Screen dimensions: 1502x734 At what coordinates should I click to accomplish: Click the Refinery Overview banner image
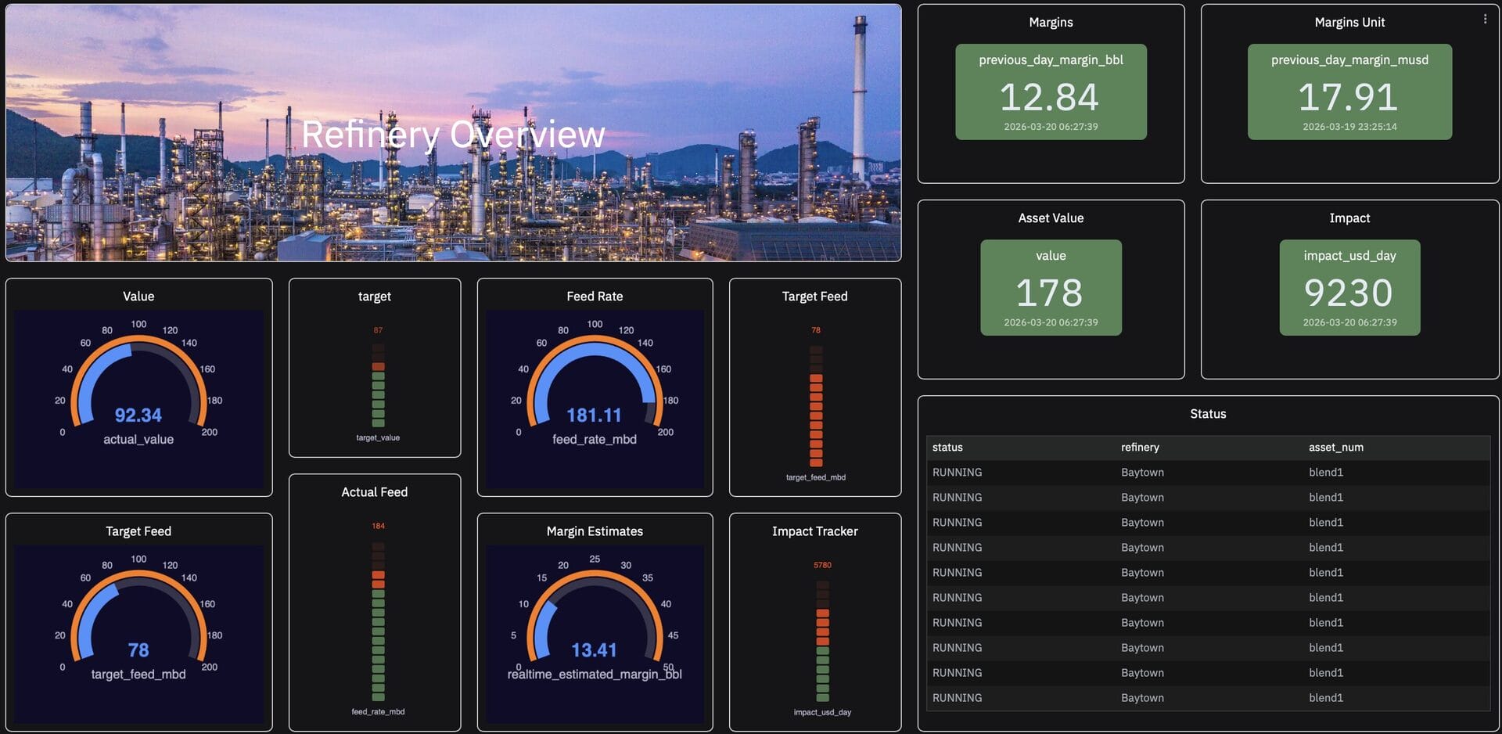453,133
